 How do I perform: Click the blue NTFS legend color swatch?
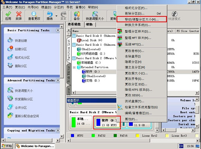72,136
